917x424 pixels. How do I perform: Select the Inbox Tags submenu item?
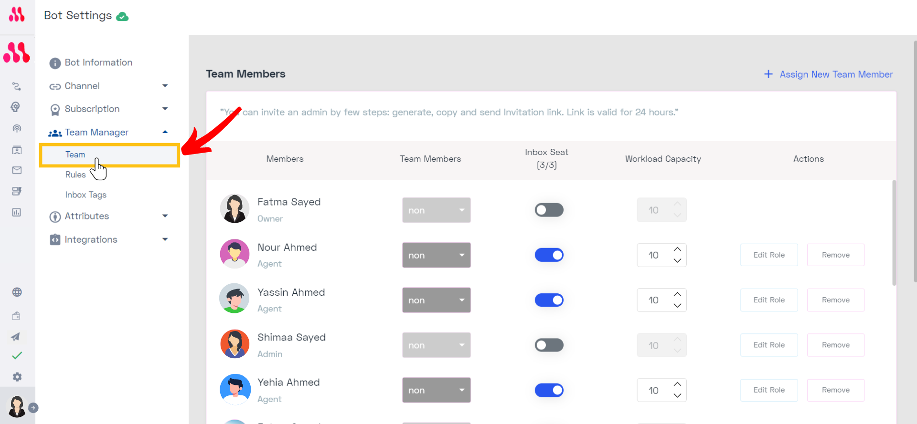pos(86,195)
